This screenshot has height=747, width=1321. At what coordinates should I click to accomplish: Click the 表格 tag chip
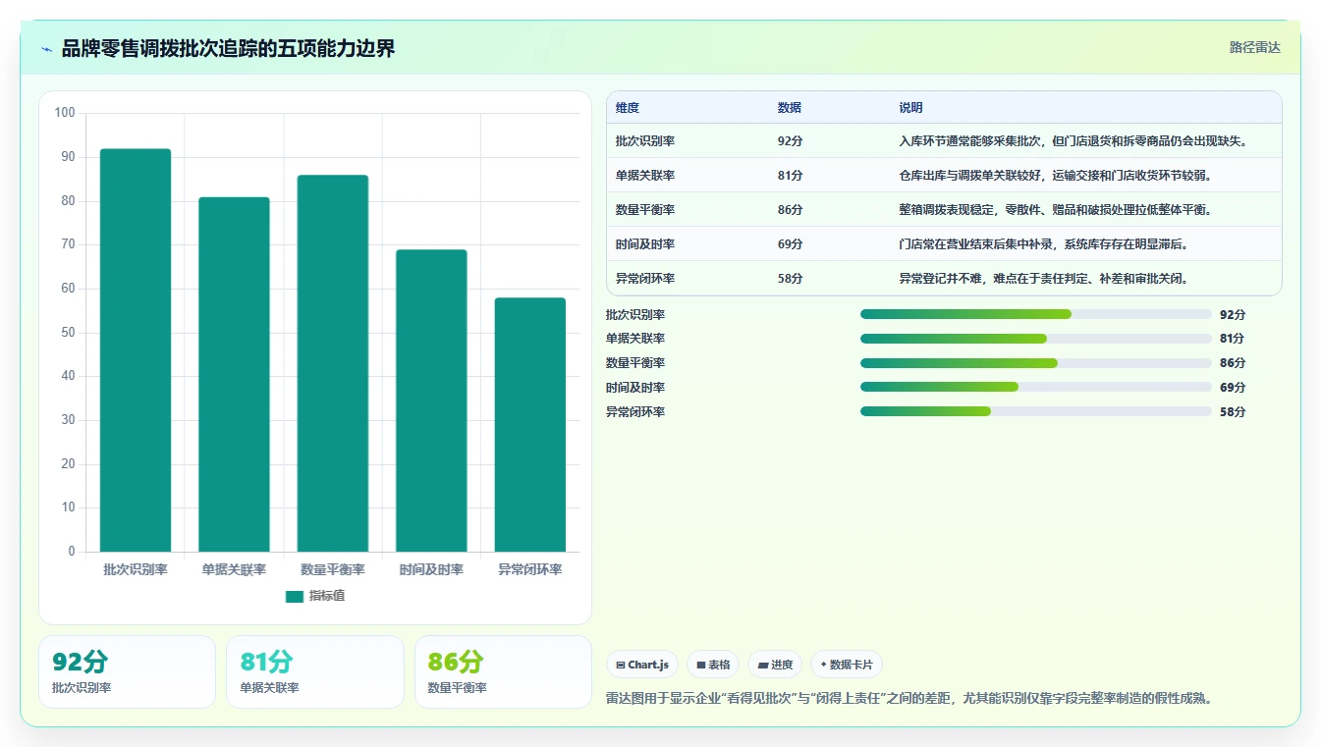pos(713,665)
